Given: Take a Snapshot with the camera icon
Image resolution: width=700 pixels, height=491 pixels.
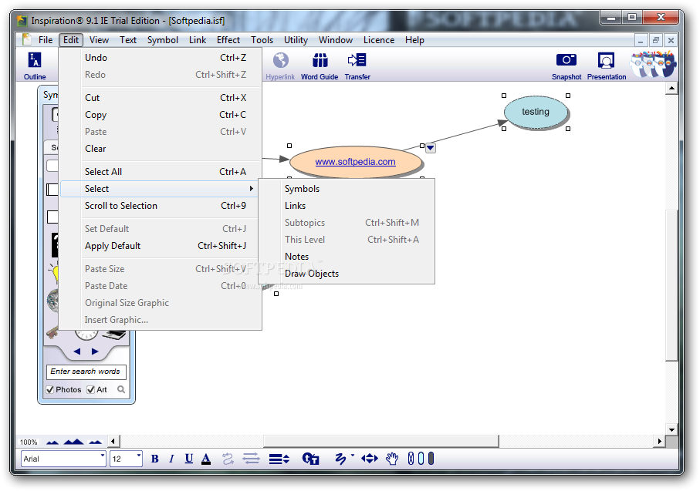Looking at the screenshot, I should pos(566,66).
